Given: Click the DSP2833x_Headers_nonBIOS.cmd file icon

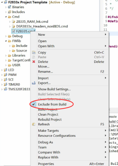Looking at the screenshot, I should (x=14, y=26).
